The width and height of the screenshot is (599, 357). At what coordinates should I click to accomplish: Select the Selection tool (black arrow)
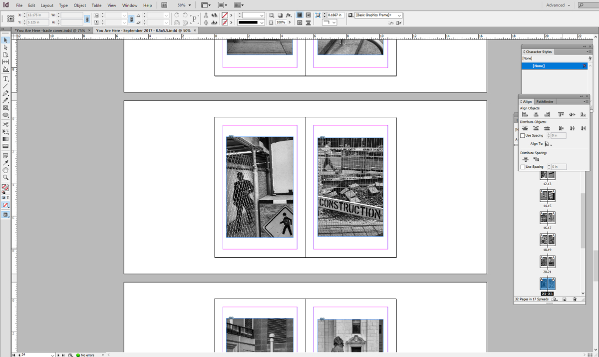5,40
